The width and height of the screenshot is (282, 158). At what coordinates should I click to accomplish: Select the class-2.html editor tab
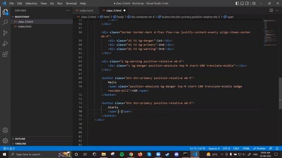point(114,11)
